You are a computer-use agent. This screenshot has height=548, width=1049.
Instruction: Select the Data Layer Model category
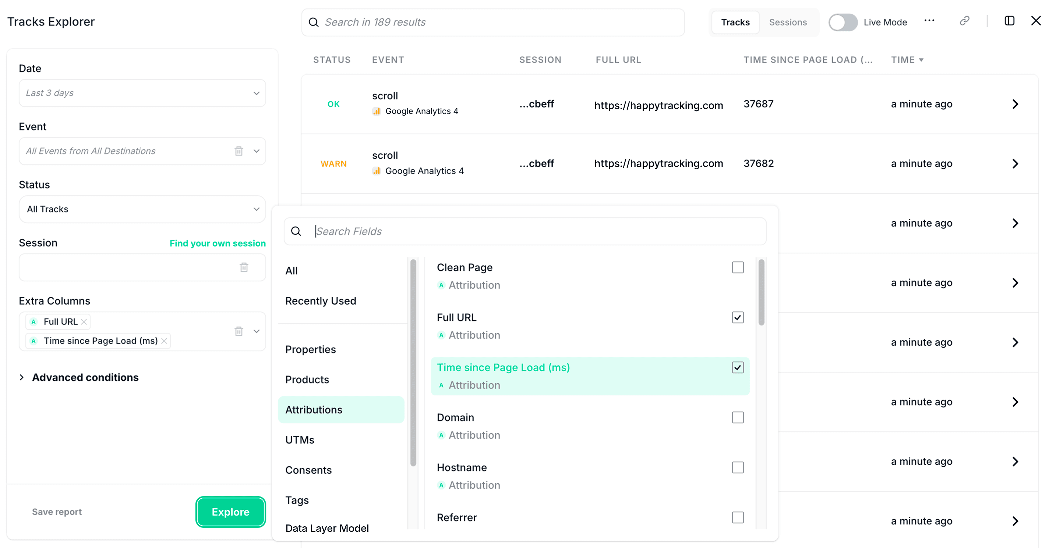[x=327, y=528]
